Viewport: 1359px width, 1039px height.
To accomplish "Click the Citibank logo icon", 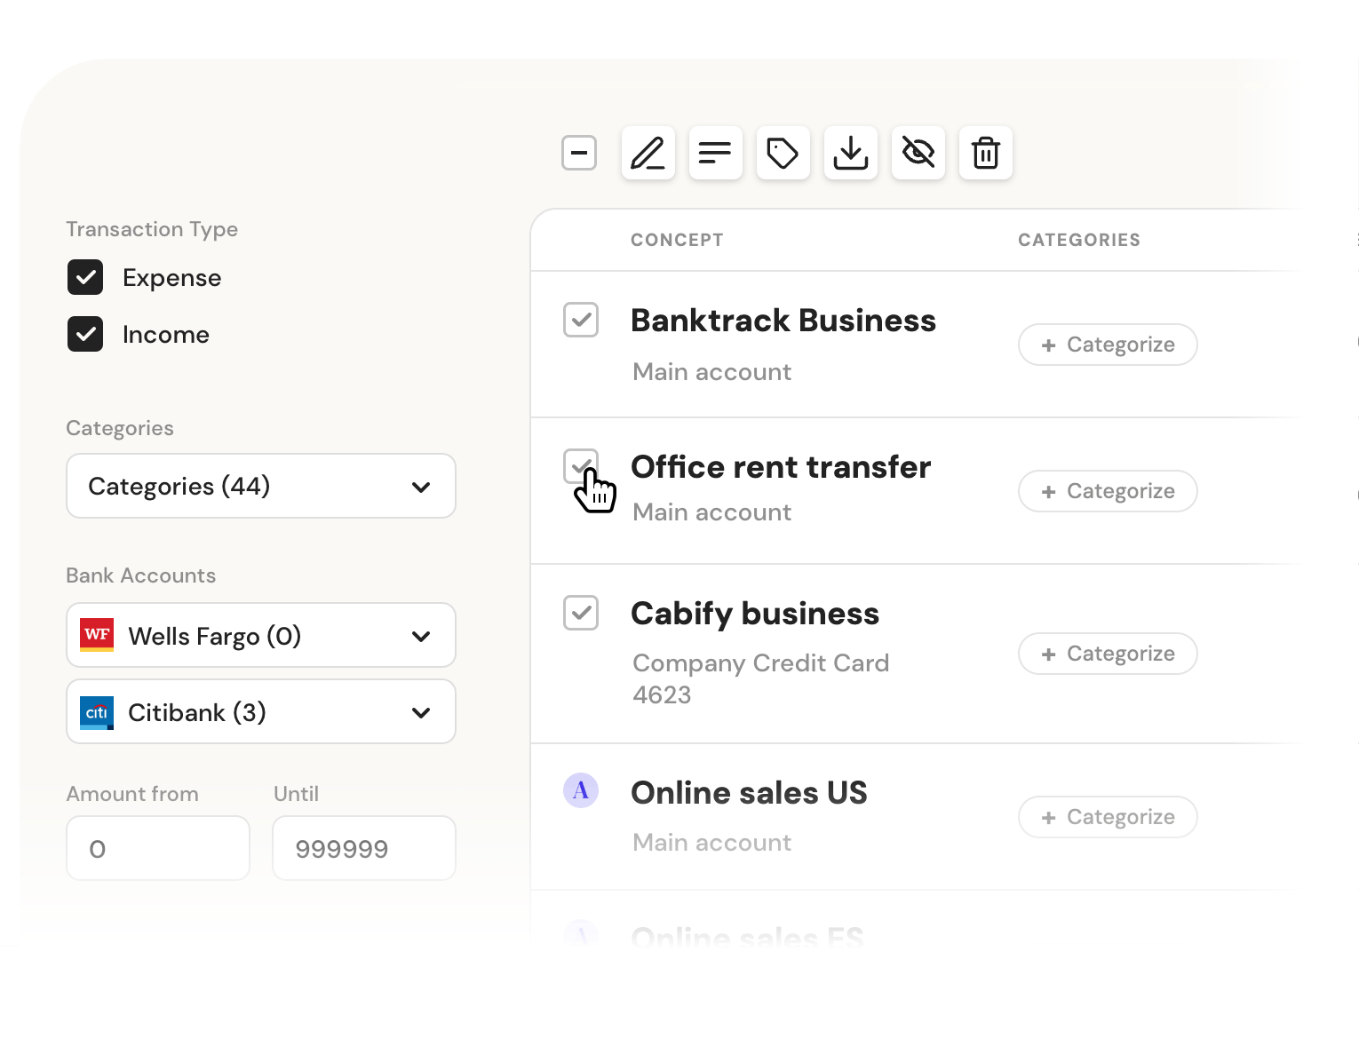I will 97,712.
